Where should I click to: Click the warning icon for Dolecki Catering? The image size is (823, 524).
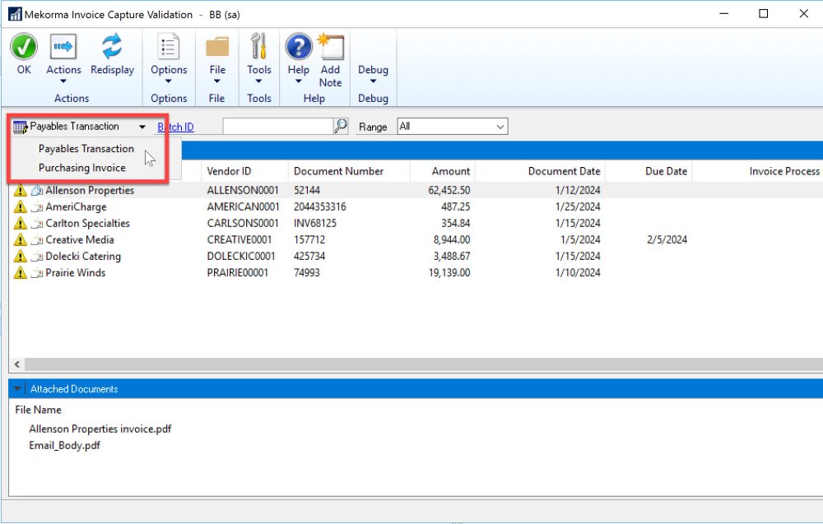coord(20,257)
